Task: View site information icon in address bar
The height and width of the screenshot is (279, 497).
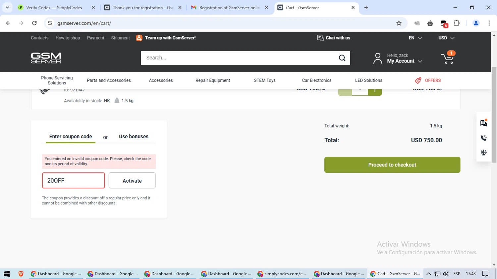Action: pos(50,23)
